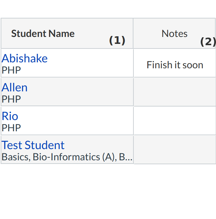This screenshot has height=219, width=216.
Task: Click the empty Notes cell for Test Student
Action: point(175,150)
